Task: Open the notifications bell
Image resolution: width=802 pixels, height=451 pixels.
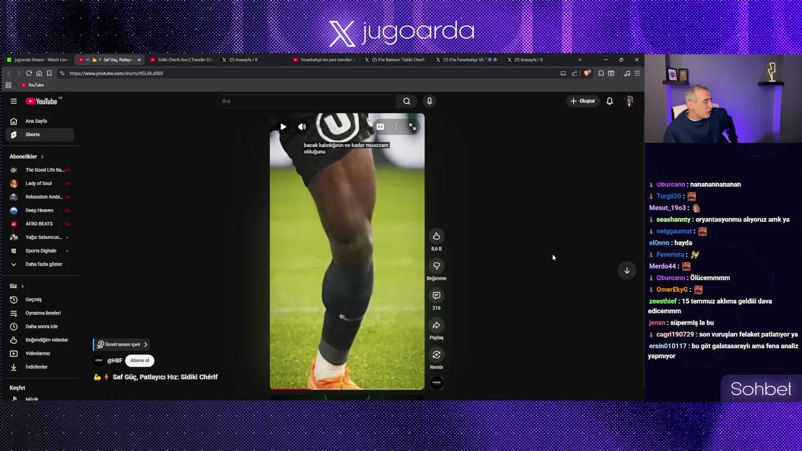Action: (x=609, y=101)
